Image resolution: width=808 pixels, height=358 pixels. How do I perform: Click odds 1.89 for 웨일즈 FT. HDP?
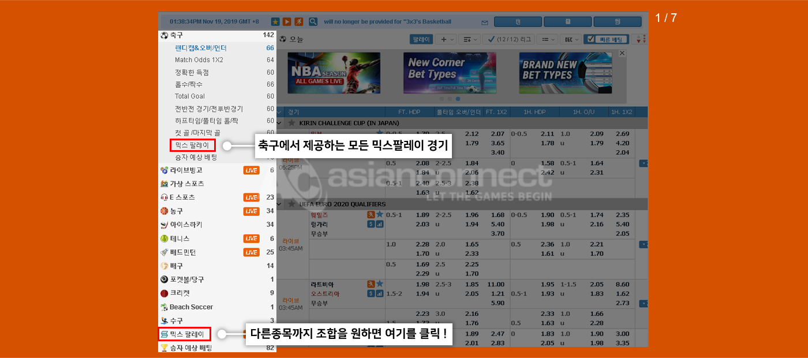[423, 215]
